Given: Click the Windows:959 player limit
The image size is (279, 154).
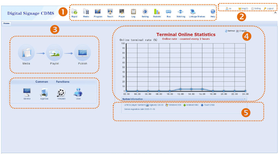Looking at the screenshot, I should click(x=173, y=105).
